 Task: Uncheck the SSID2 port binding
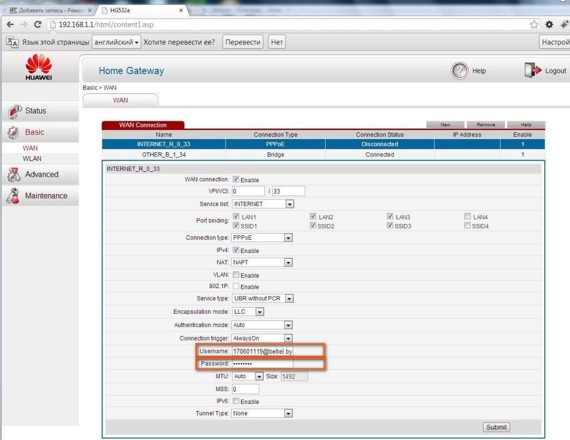coord(313,226)
